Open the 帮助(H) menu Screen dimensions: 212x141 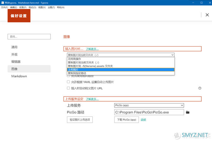click(x=61, y=7)
